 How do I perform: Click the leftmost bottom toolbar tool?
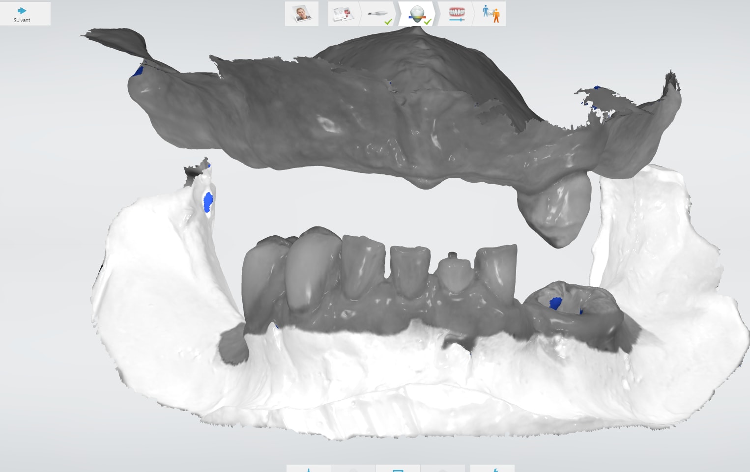[309, 469]
